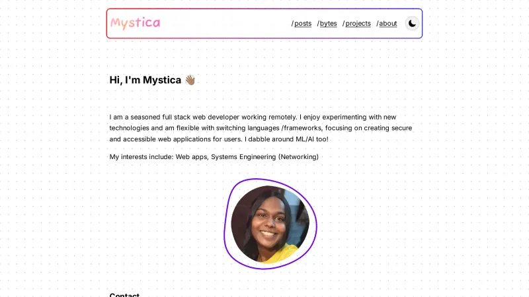Click the words "ML/AI too!"
The height and width of the screenshot is (297, 529).
[312, 139]
